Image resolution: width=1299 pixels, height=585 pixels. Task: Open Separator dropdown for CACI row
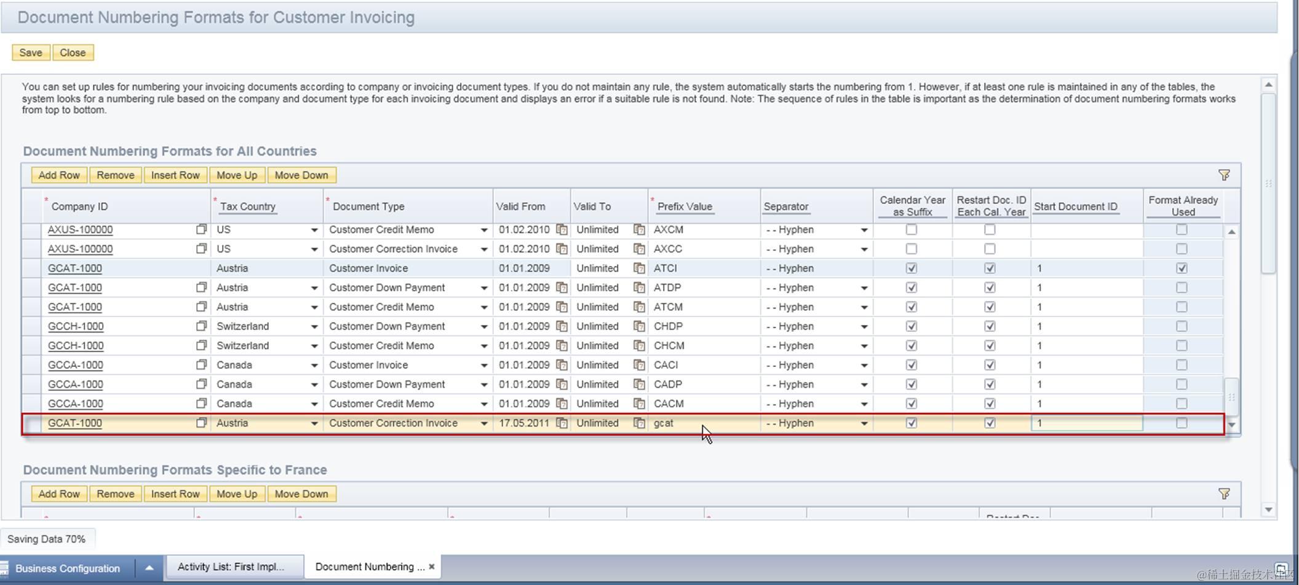(864, 365)
